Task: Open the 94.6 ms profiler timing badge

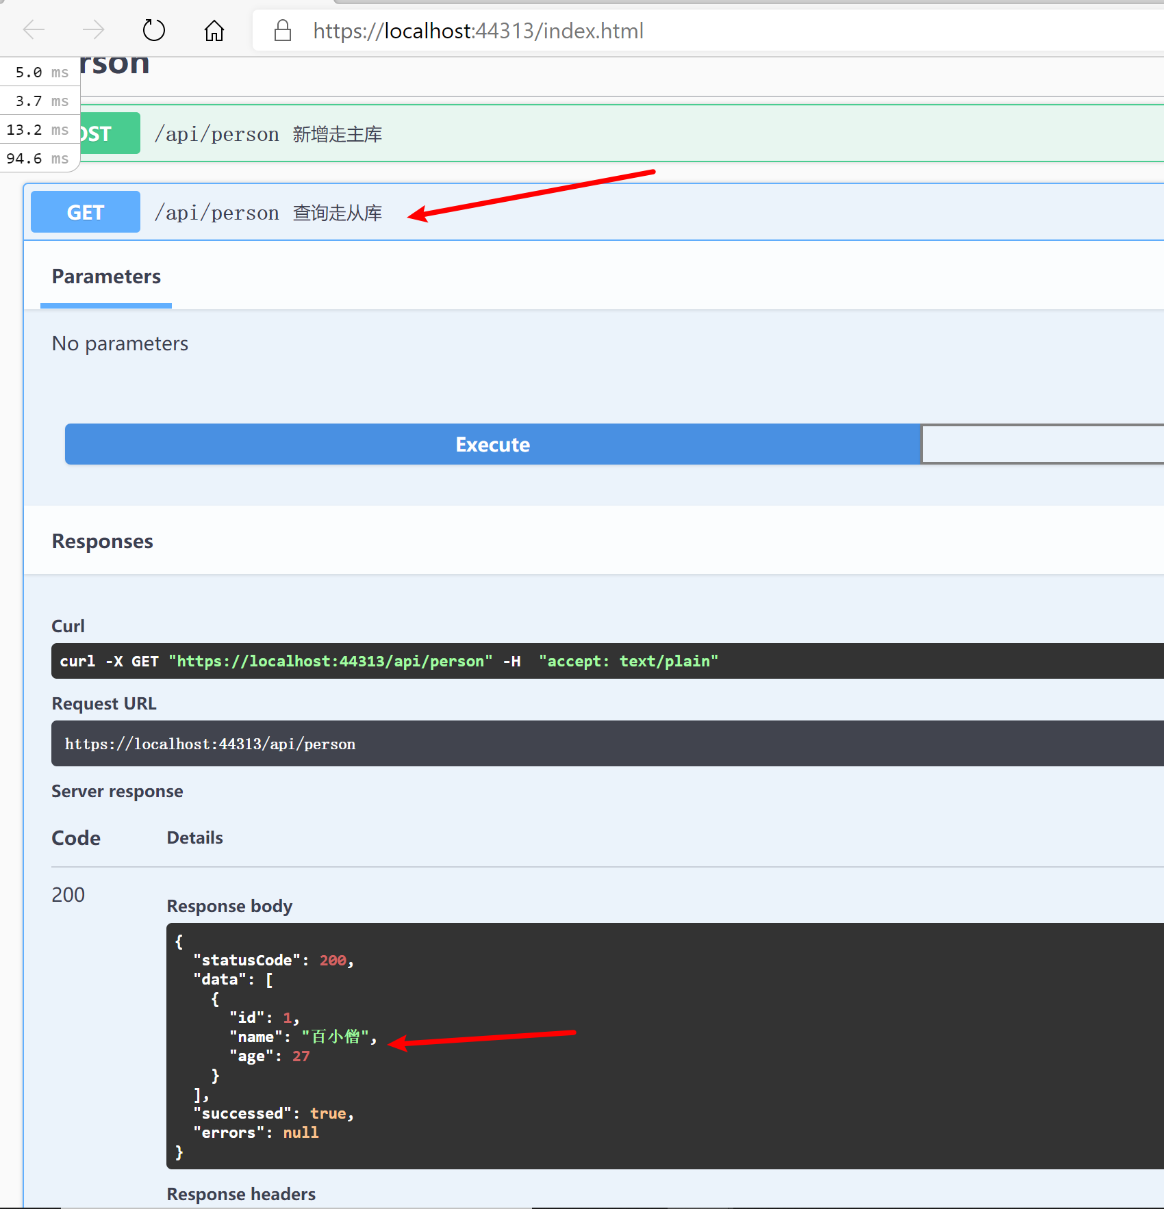Action: [38, 159]
